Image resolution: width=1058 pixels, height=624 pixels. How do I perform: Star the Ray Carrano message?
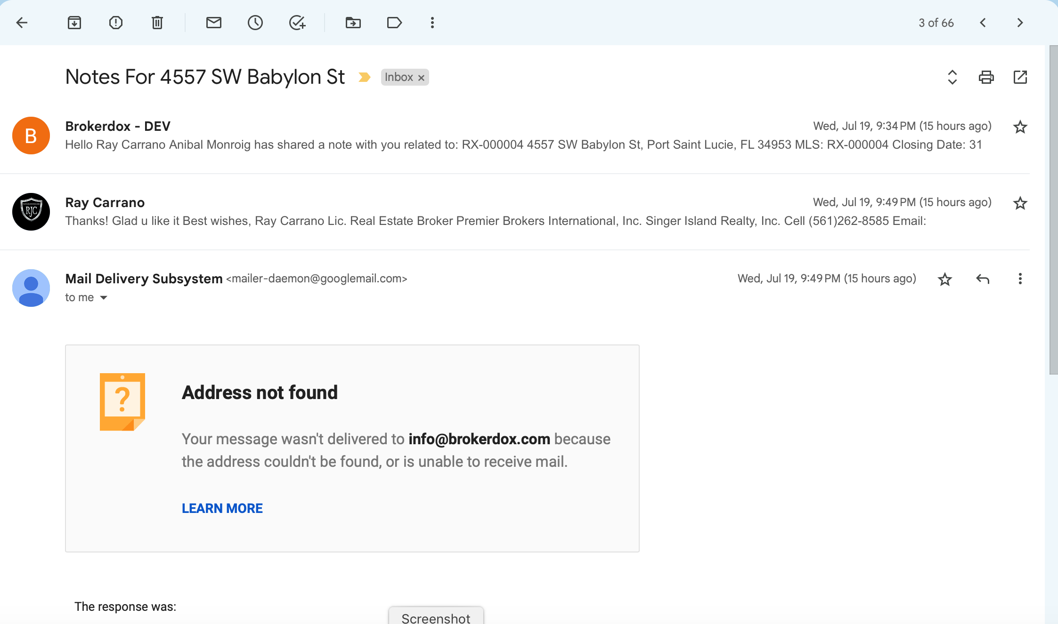coord(1020,203)
